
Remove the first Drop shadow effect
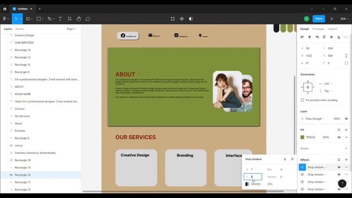tap(346, 167)
